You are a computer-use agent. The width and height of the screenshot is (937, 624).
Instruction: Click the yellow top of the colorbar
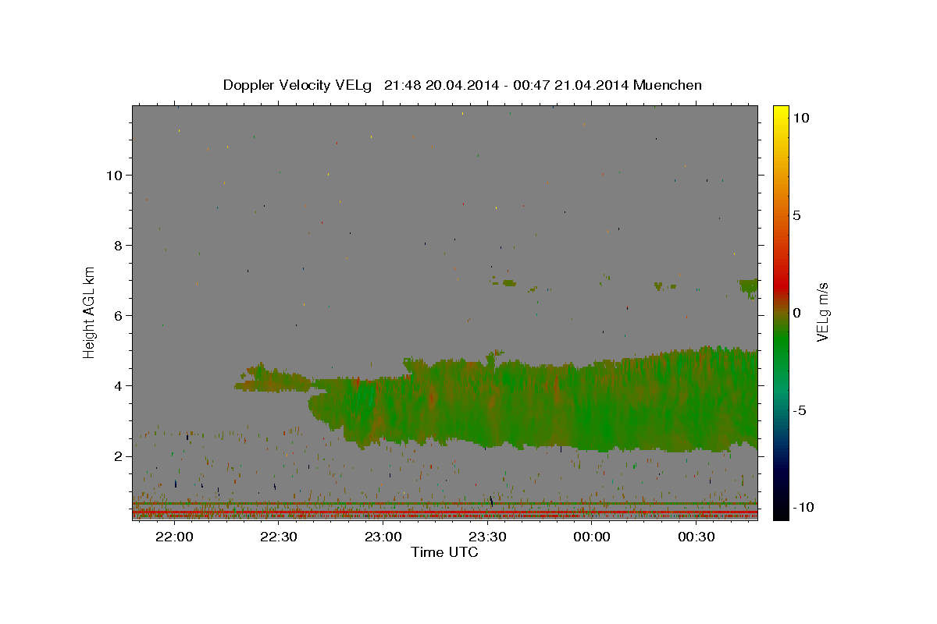click(781, 113)
